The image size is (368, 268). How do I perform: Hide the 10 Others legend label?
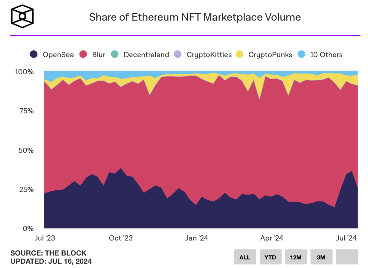[x=326, y=55]
